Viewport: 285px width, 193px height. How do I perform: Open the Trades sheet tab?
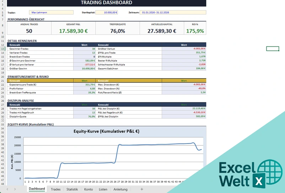56,189
